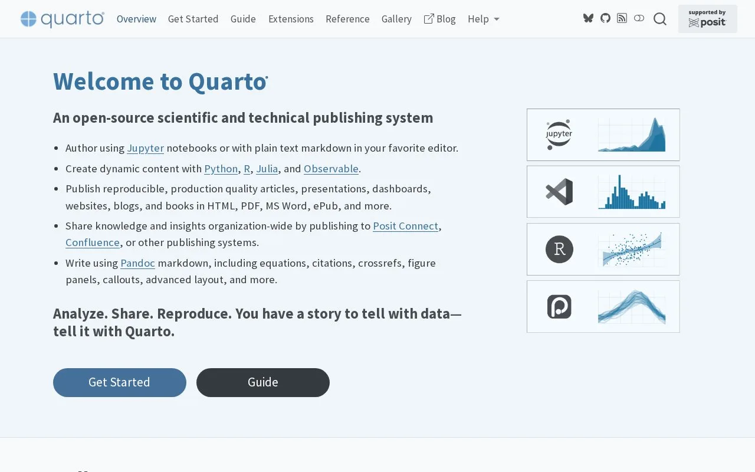Select the circular R logo card

pyautogui.click(x=603, y=249)
